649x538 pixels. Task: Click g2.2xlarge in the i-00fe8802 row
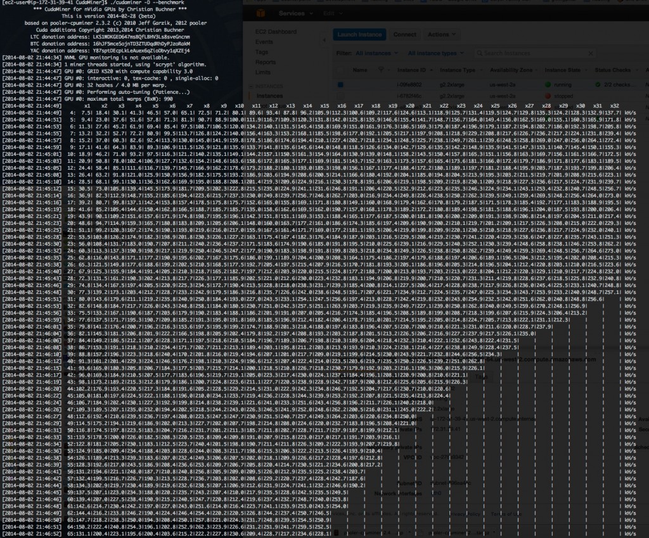click(x=451, y=85)
